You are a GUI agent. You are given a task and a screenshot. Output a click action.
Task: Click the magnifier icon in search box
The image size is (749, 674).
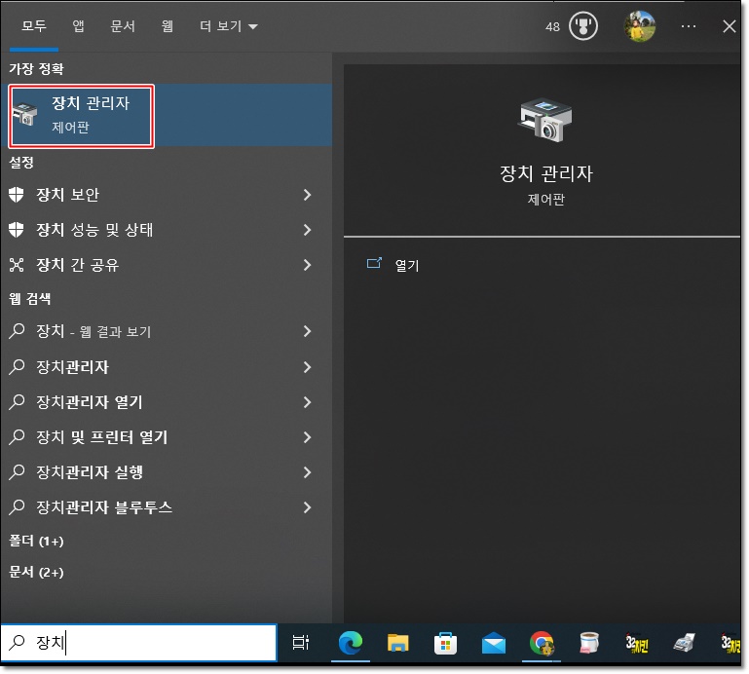coord(17,643)
